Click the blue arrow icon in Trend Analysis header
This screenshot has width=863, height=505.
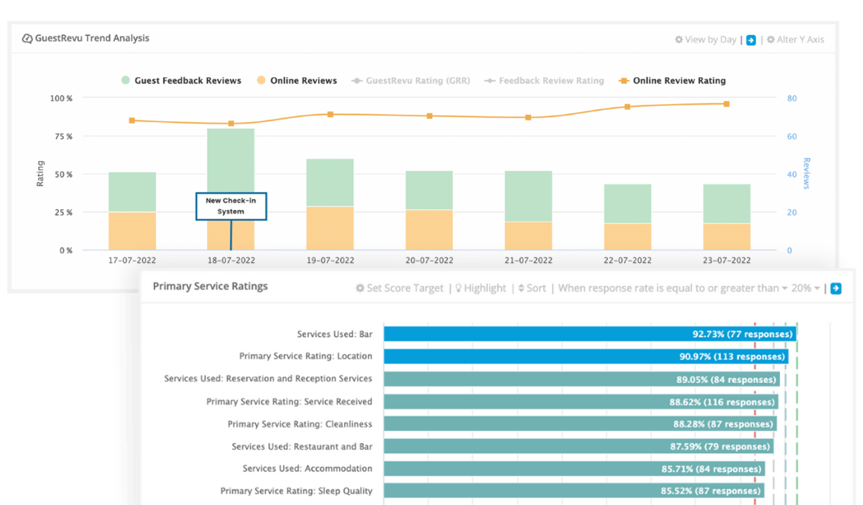pyautogui.click(x=751, y=40)
